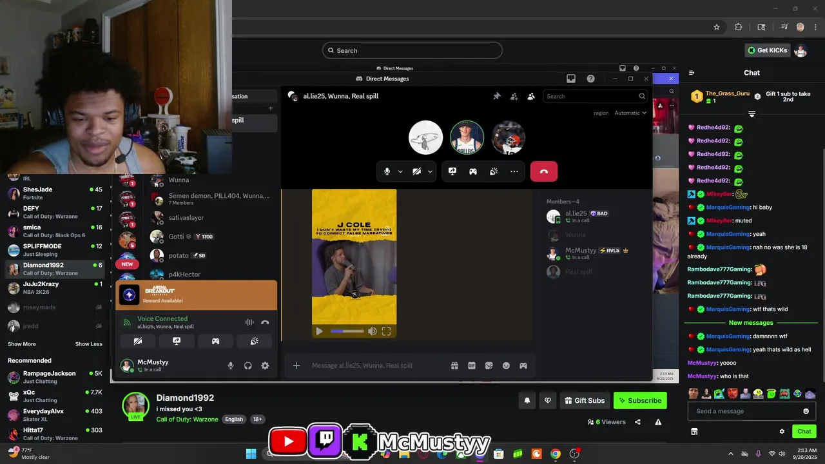Click the Kick chat message field

(x=751, y=411)
